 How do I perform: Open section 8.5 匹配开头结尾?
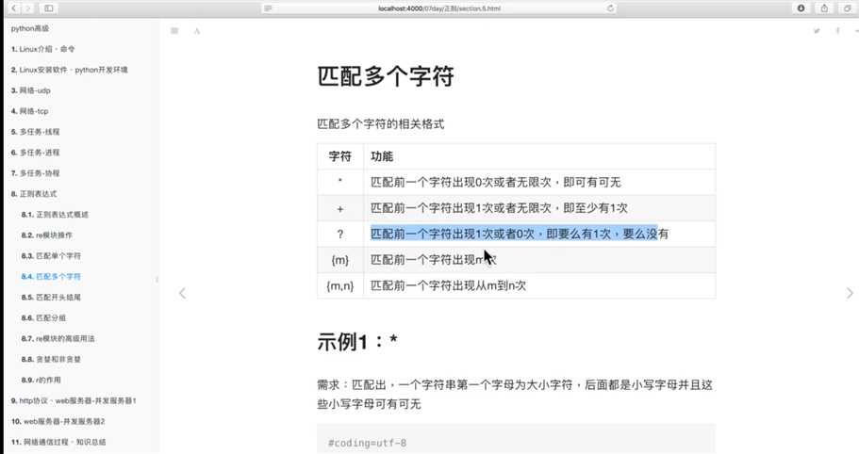(x=51, y=298)
